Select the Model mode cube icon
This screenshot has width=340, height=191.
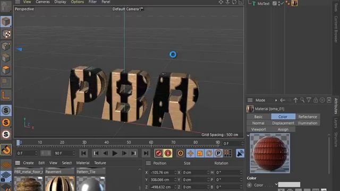tap(6, 21)
